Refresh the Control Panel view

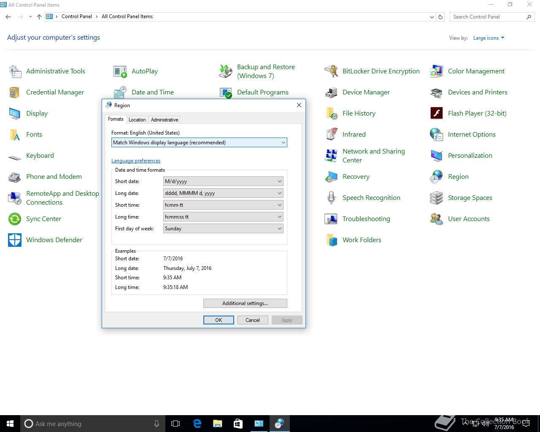pyautogui.click(x=440, y=17)
